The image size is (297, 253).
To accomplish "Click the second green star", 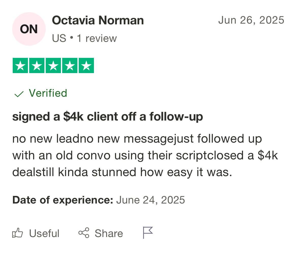I will click(37, 65).
